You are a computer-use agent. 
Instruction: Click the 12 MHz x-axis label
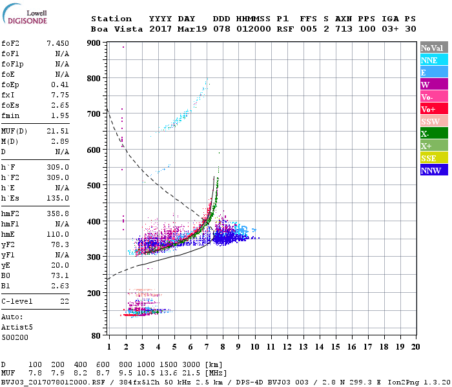(287, 347)
